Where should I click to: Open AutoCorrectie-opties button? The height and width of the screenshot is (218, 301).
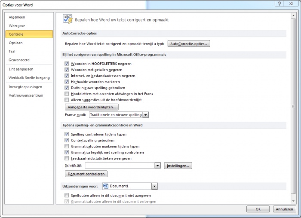point(189,43)
